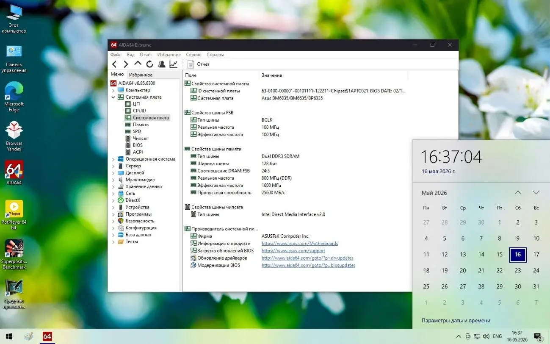The width and height of the screenshot is (550, 344).
Task: Show hidden tray icons chevron
Action: [459, 336]
